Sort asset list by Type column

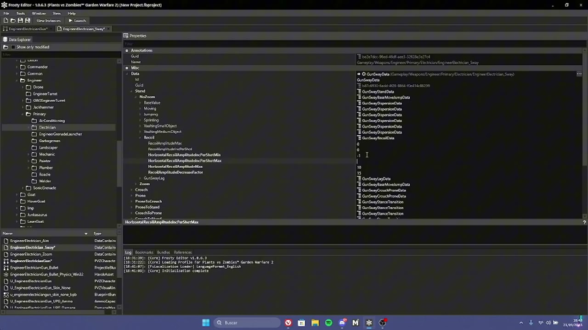pyautogui.click(x=105, y=234)
